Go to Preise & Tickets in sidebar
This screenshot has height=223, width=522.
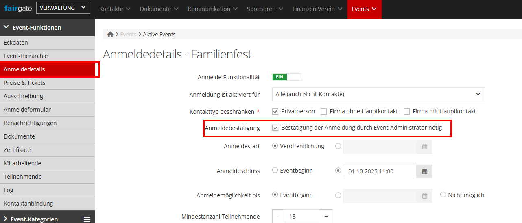(x=24, y=83)
